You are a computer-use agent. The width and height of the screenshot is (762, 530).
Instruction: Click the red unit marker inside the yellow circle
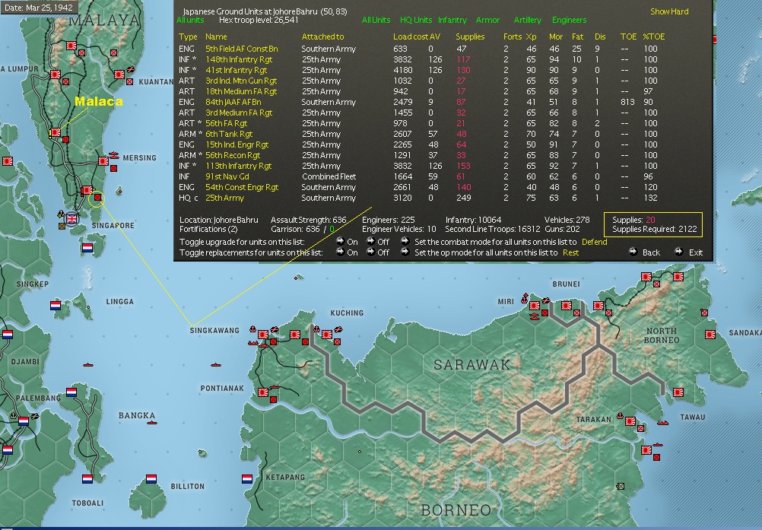coord(97,198)
